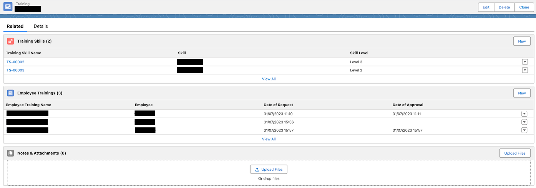Click the Training record icon in header
The image size is (536, 188).
[x=8, y=7]
